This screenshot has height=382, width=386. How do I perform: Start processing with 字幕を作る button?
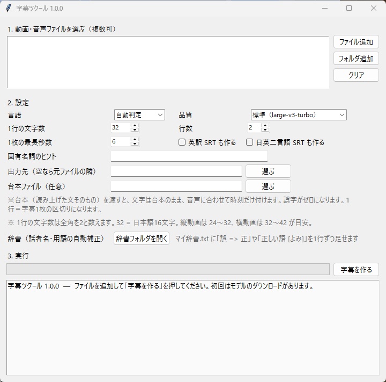pyautogui.click(x=356, y=270)
